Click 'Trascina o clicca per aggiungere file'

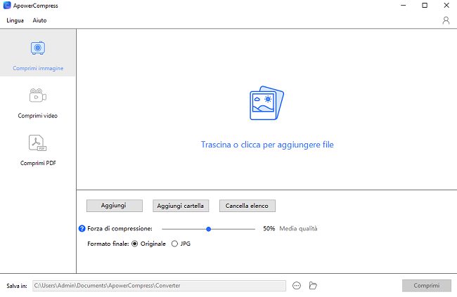267,145
